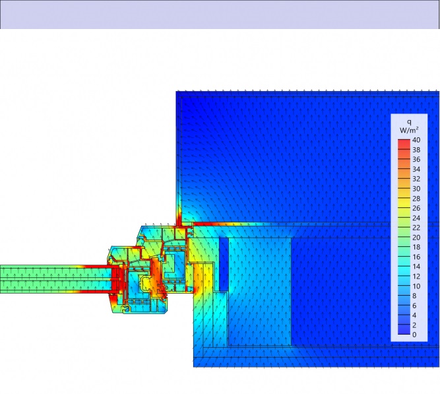Click the green glazing pane on the left
Image resolution: width=440 pixels, height=394 pixels.
point(53,279)
